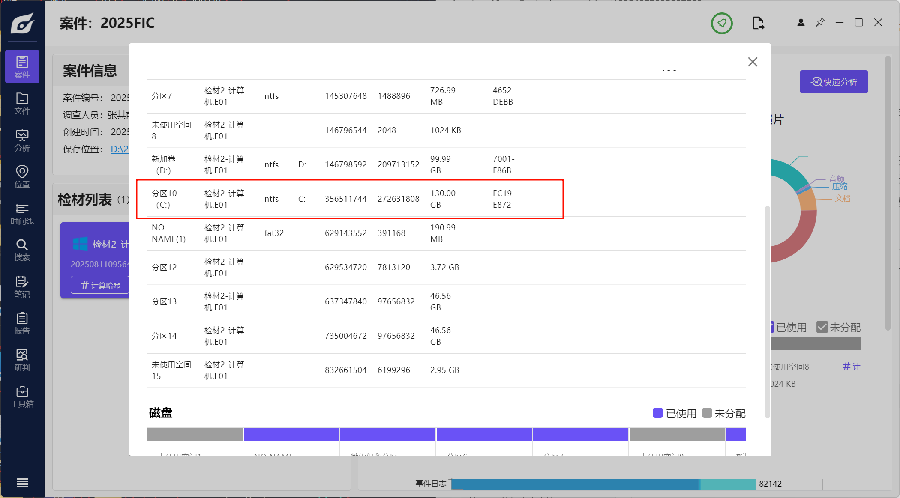This screenshot has width=900, height=498.
Task: Open the 报告 (Report) sidebar icon
Action: (22, 323)
